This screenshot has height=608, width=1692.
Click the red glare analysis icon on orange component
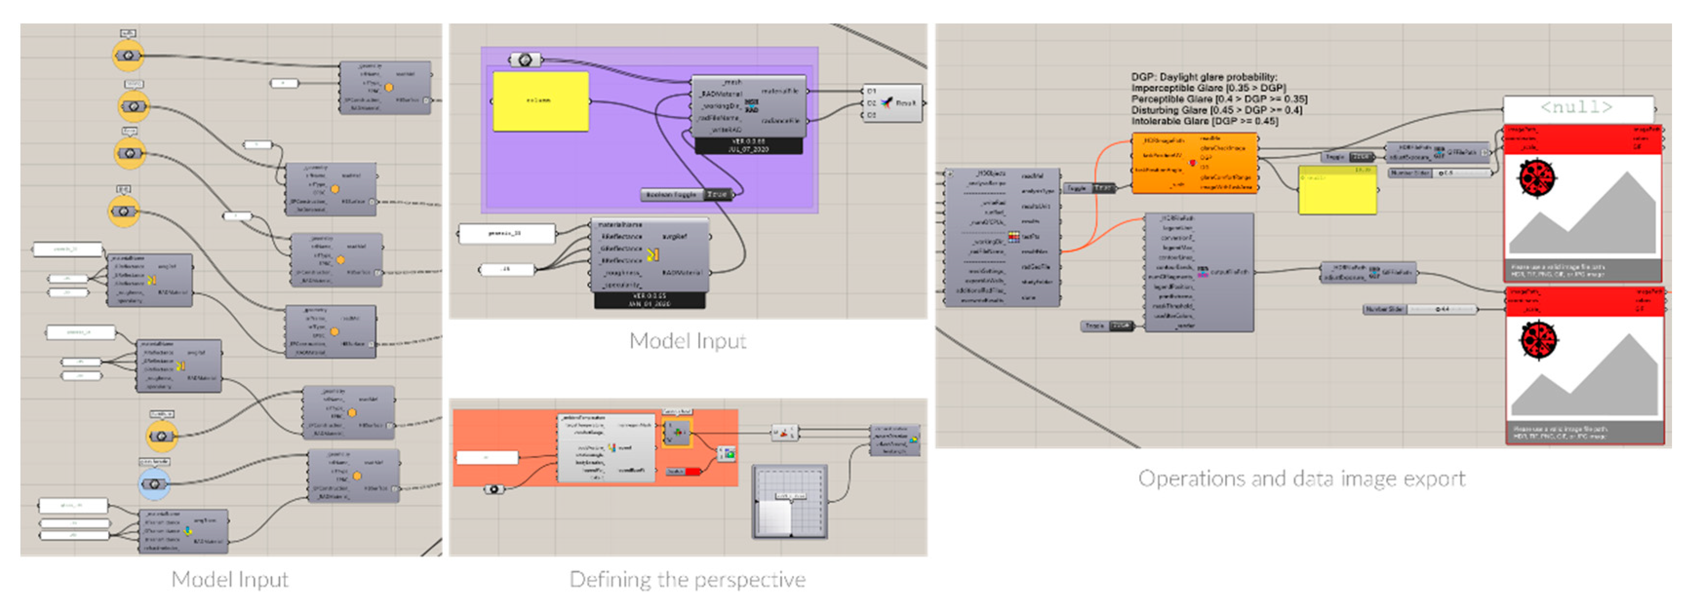click(x=1193, y=163)
